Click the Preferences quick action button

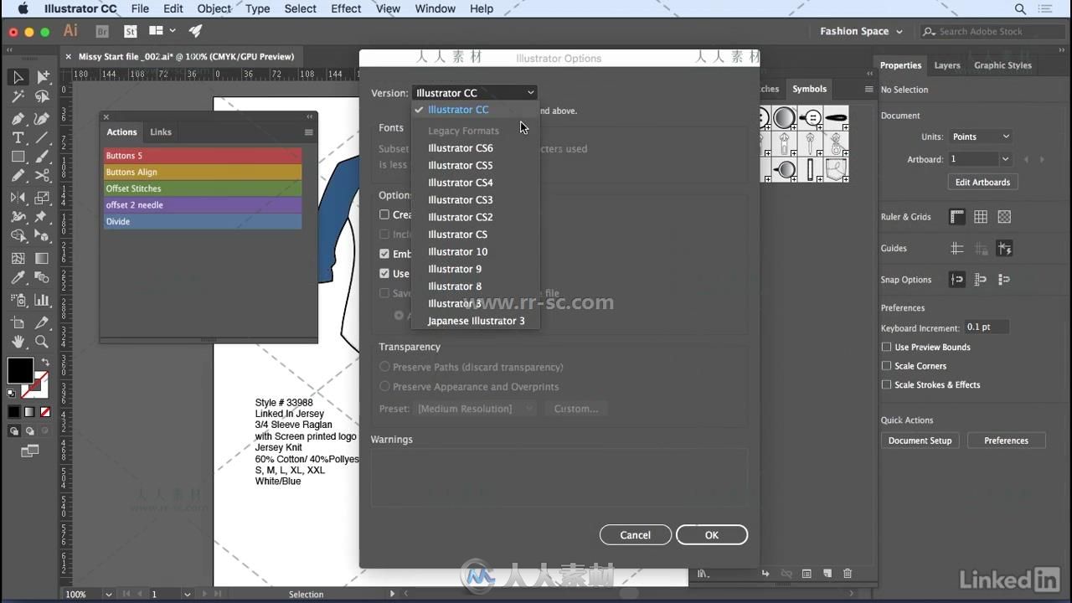coord(1006,441)
